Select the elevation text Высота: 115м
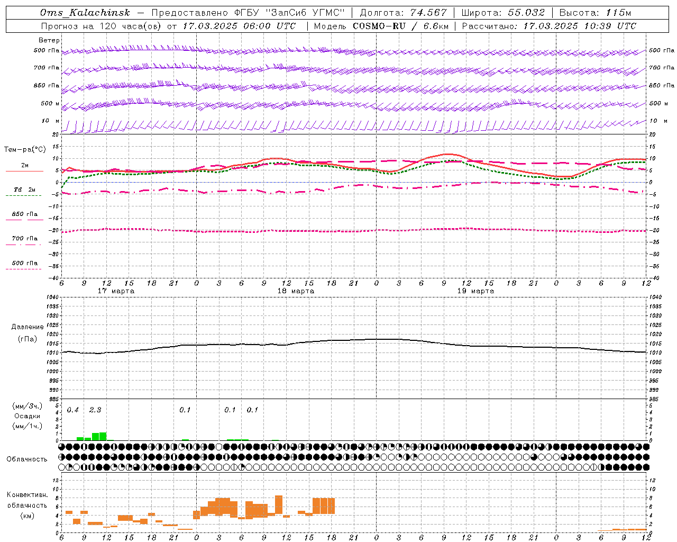 [x=595, y=13]
